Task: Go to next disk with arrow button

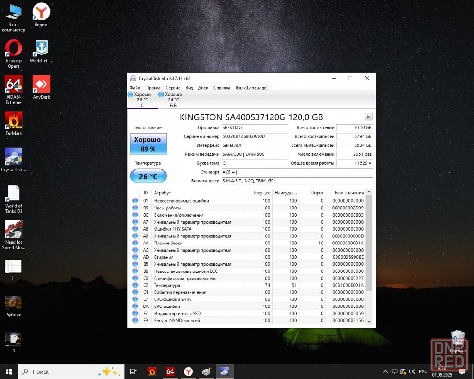Action: pos(368,117)
